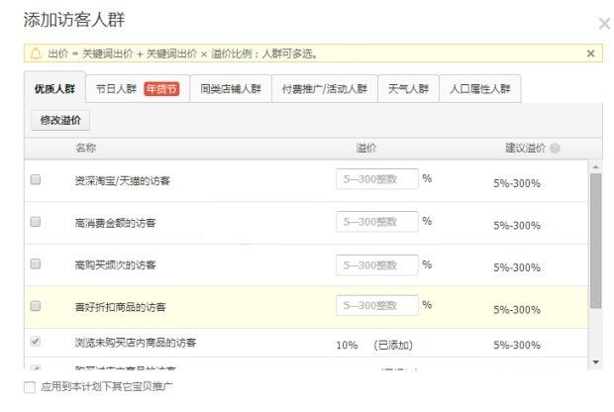Select 喜好折扣商品的访客 checkbox
The height and width of the screenshot is (412, 614).
click(x=36, y=306)
